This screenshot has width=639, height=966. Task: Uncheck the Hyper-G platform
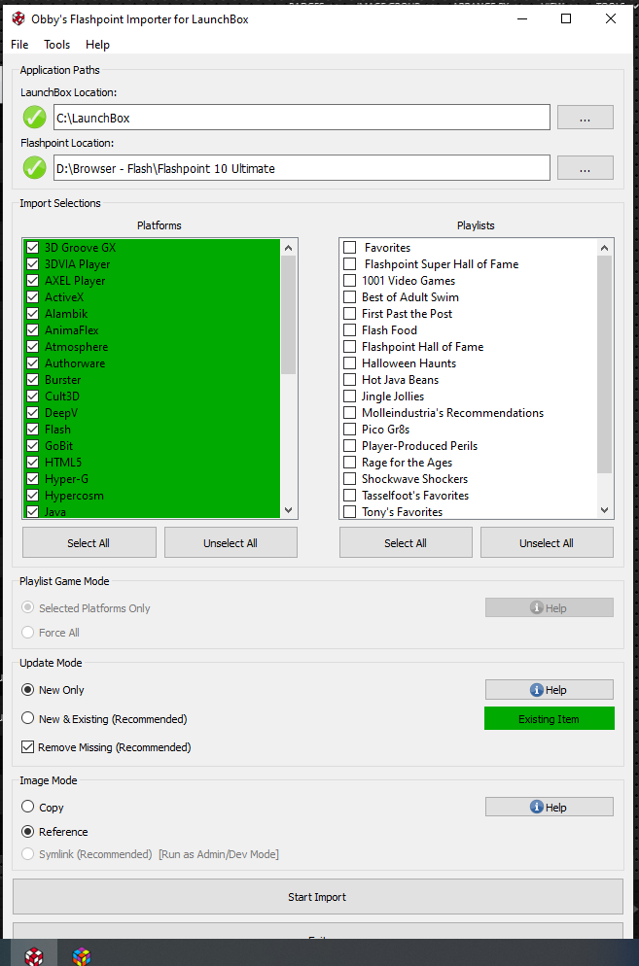(33, 479)
